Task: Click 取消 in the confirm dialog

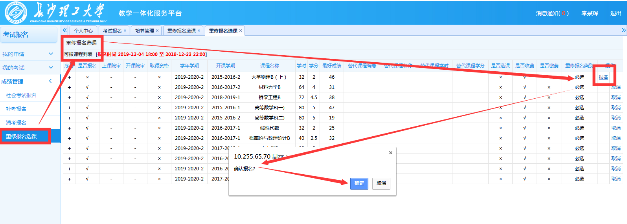Action: (x=381, y=183)
